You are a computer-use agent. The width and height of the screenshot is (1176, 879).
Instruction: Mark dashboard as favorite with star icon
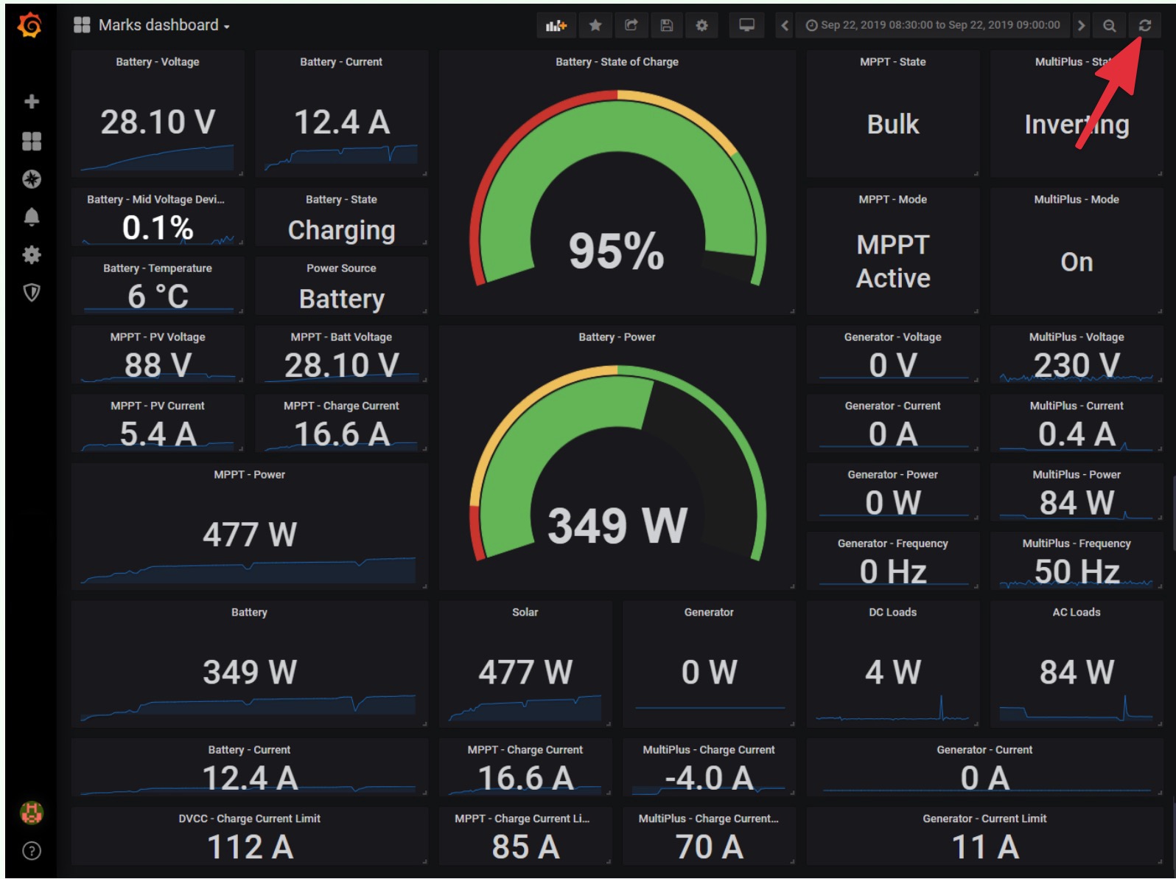[x=595, y=26]
